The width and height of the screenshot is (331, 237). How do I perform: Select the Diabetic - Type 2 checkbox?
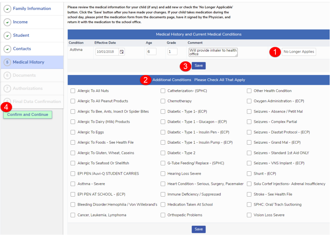(x=163, y=153)
